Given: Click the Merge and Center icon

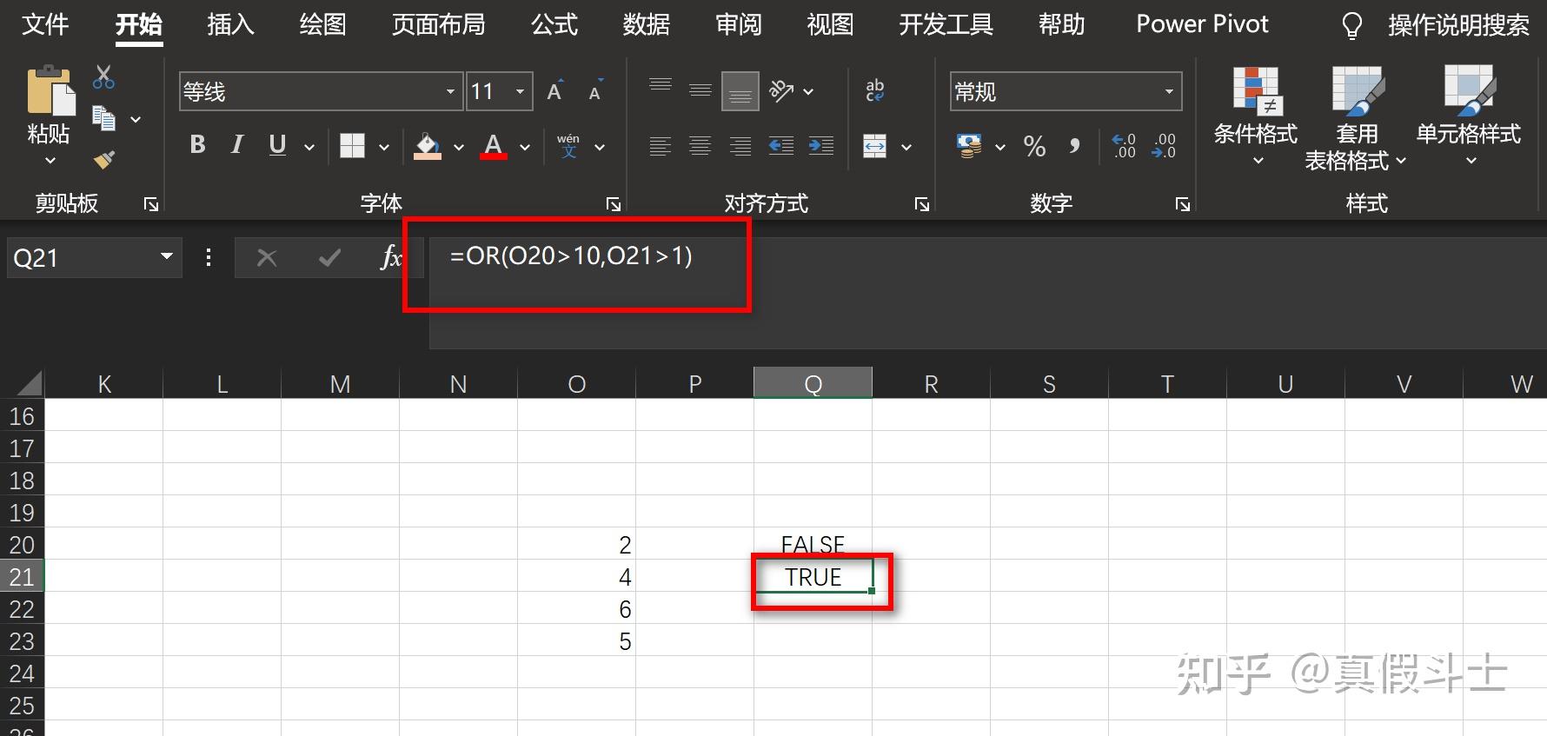Looking at the screenshot, I should tap(874, 146).
